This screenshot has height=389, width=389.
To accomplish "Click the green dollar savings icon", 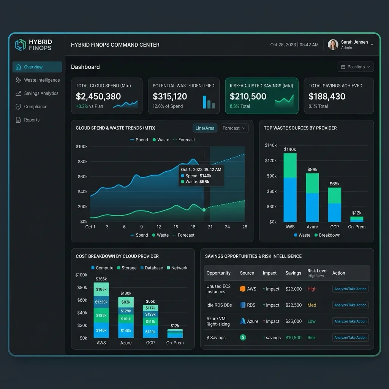I will pyautogui.click(x=243, y=337).
